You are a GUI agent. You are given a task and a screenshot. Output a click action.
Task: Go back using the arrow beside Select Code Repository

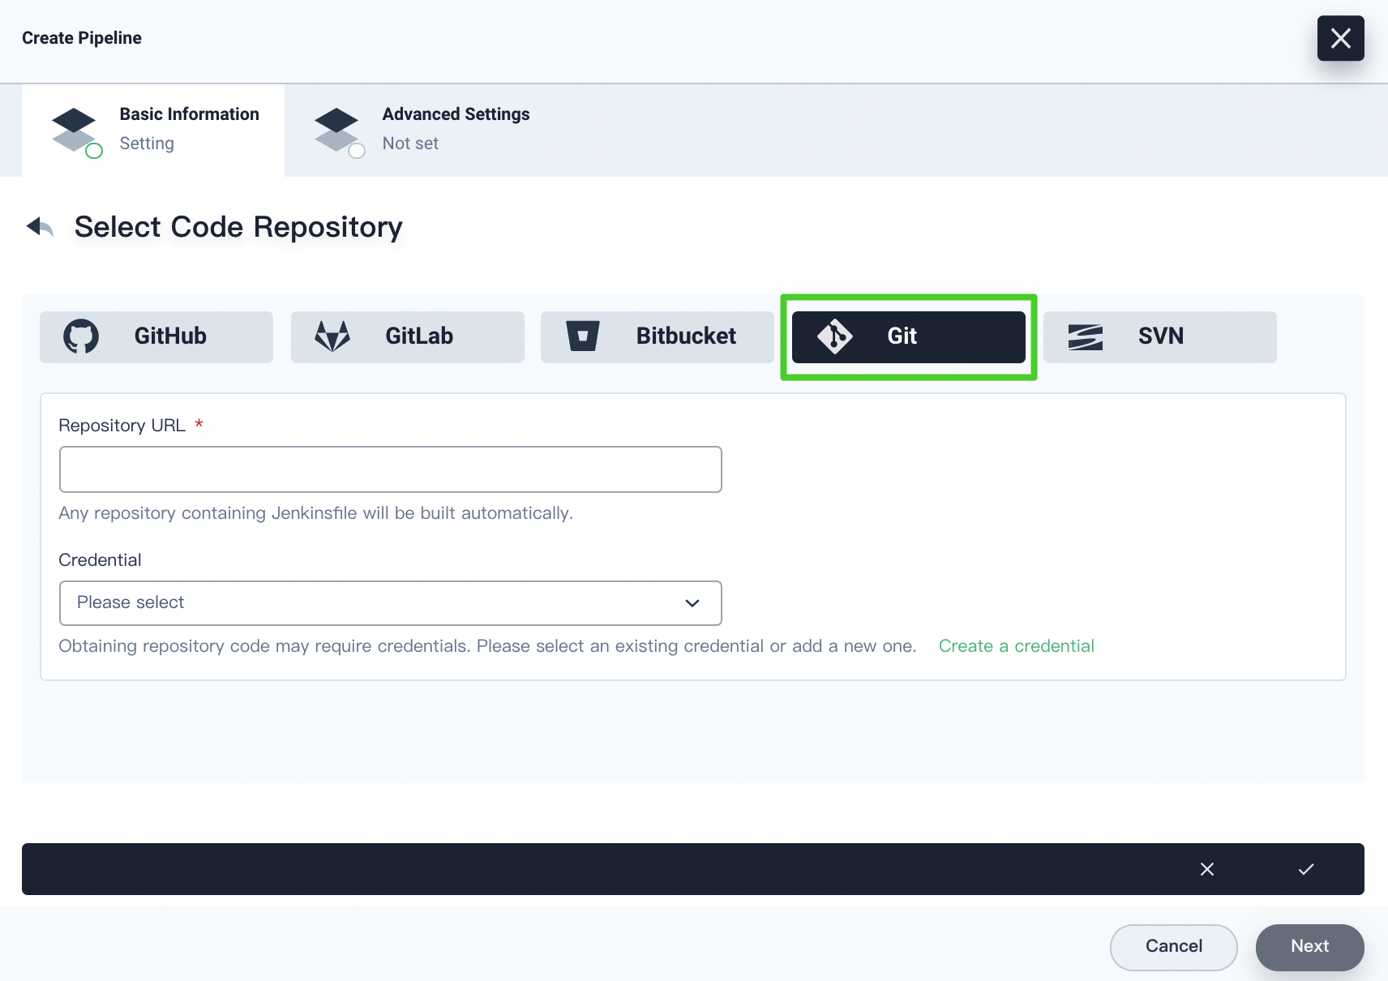(40, 227)
